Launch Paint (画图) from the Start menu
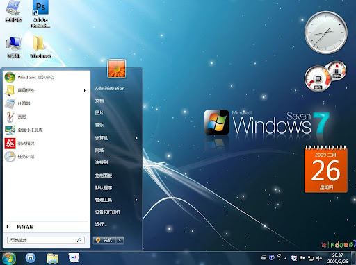The height and width of the screenshot is (265, 356). [x=47, y=117]
